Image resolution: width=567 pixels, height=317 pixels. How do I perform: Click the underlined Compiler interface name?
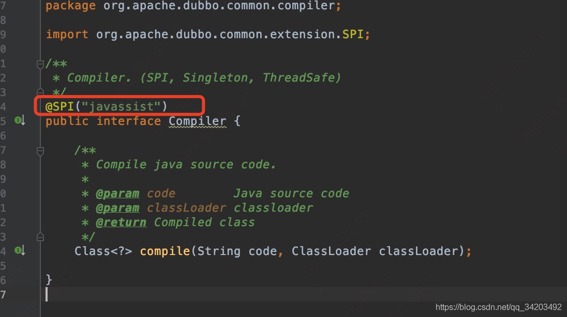pyautogui.click(x=198, y=121)
